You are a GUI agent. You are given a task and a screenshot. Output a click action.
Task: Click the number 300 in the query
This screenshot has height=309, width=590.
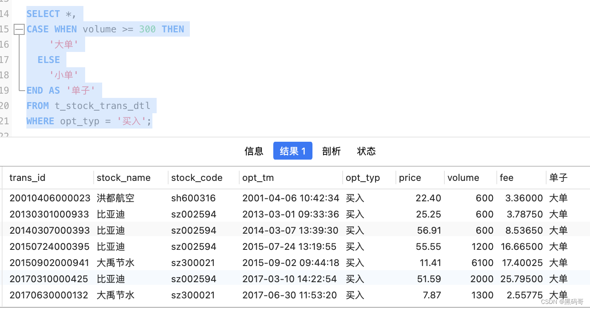pos(147,29)
